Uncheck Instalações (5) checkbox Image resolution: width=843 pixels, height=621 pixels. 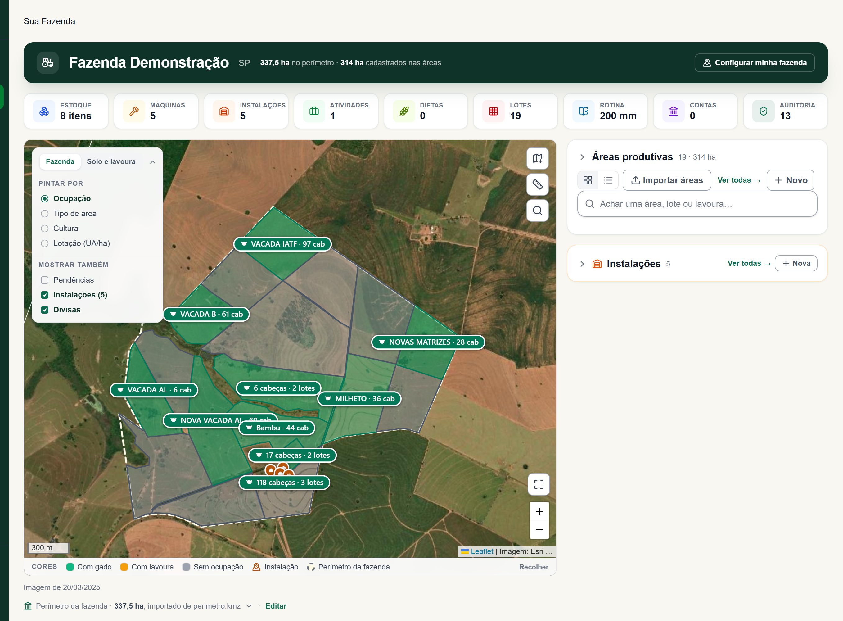45,295
